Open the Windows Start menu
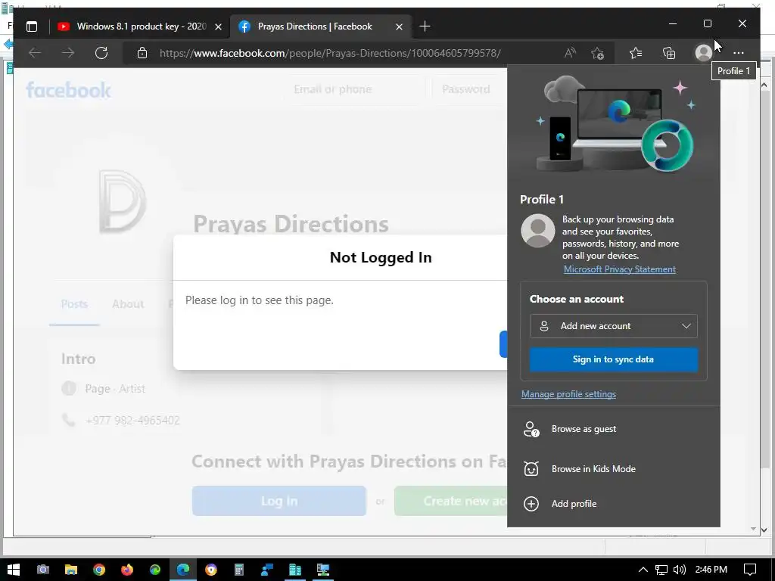The image size is (775, 581). click(x=14, y=570)
